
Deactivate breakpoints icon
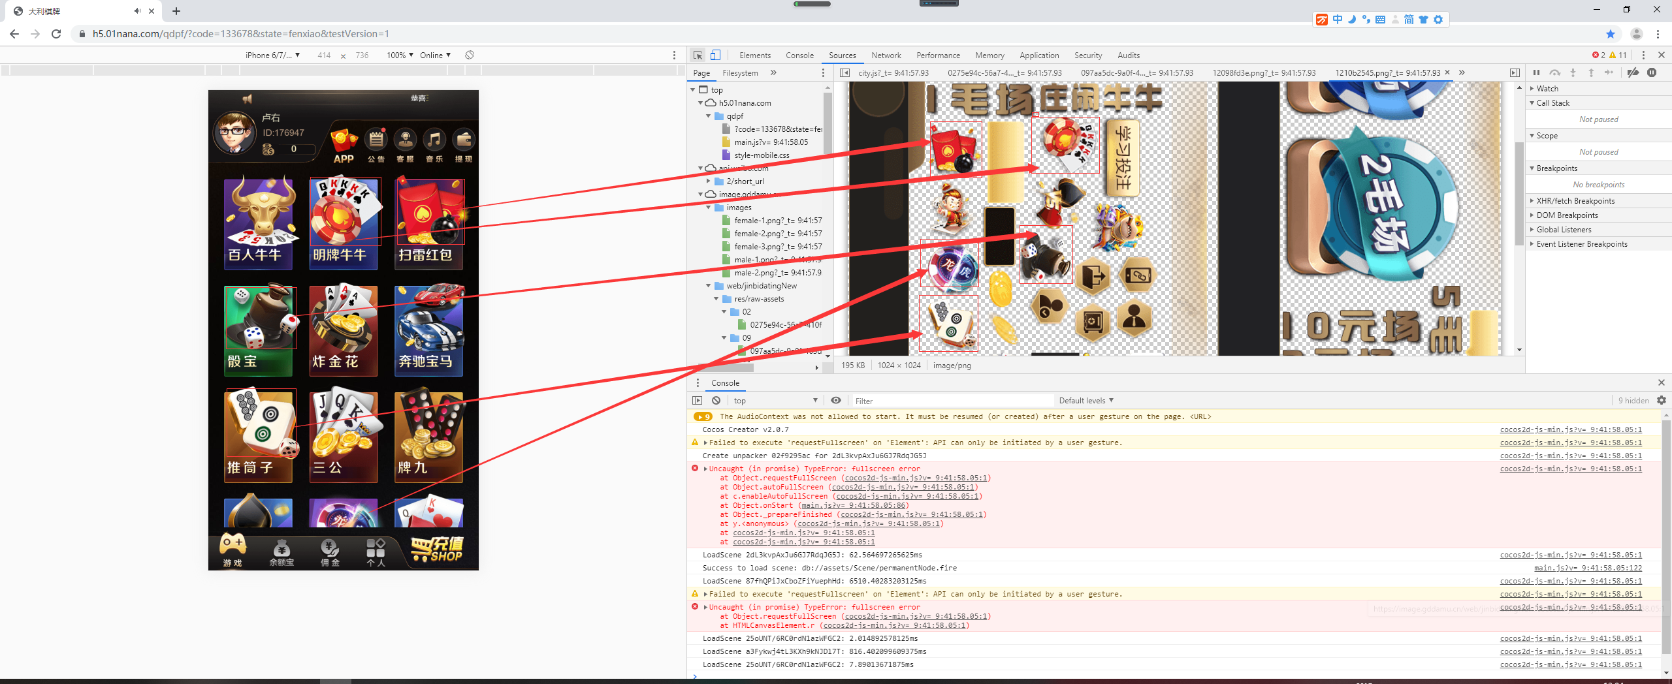tap(1633, 72)
